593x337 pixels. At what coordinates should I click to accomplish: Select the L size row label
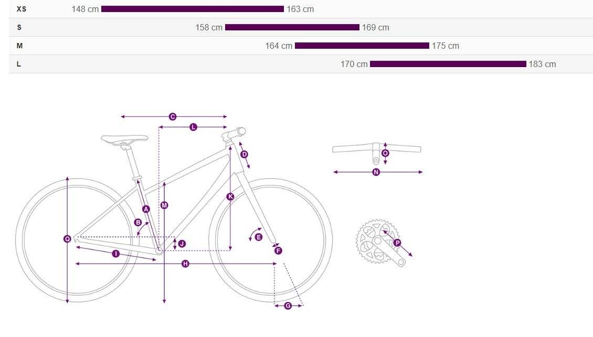pos(18,64)
